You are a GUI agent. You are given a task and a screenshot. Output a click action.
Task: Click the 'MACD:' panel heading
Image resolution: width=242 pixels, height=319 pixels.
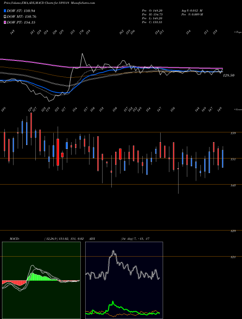(x=14, y=239)
